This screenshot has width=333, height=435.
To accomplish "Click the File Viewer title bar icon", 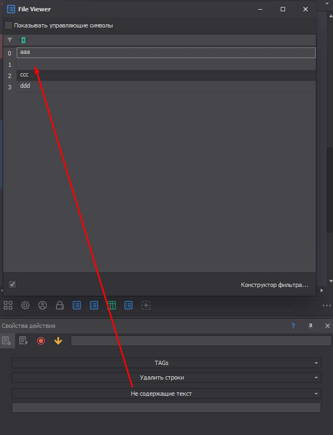I will (x=11, y=9).
